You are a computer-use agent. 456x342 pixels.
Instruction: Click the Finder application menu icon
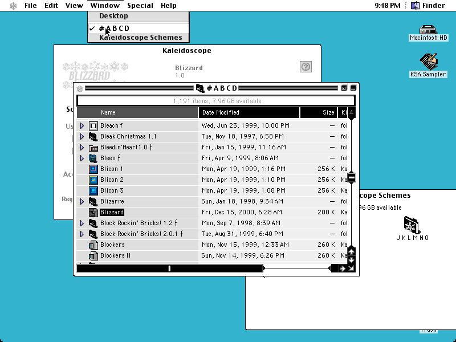(415, 6)
